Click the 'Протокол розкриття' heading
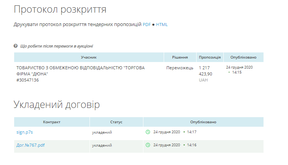 [60, 10]
